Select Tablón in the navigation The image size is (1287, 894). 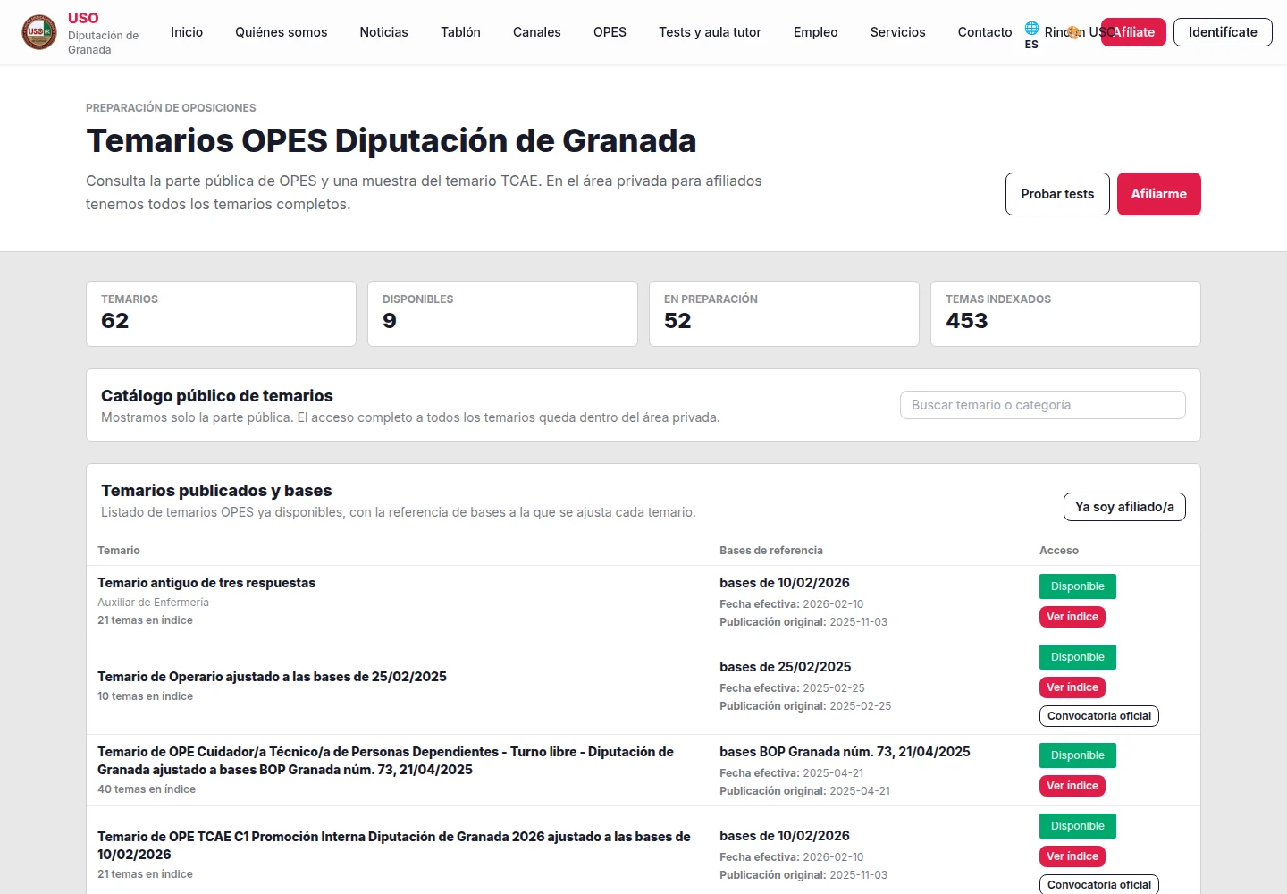point(460,32)
